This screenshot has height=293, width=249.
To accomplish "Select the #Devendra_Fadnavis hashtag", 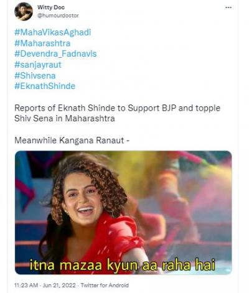I will [55, 54].
